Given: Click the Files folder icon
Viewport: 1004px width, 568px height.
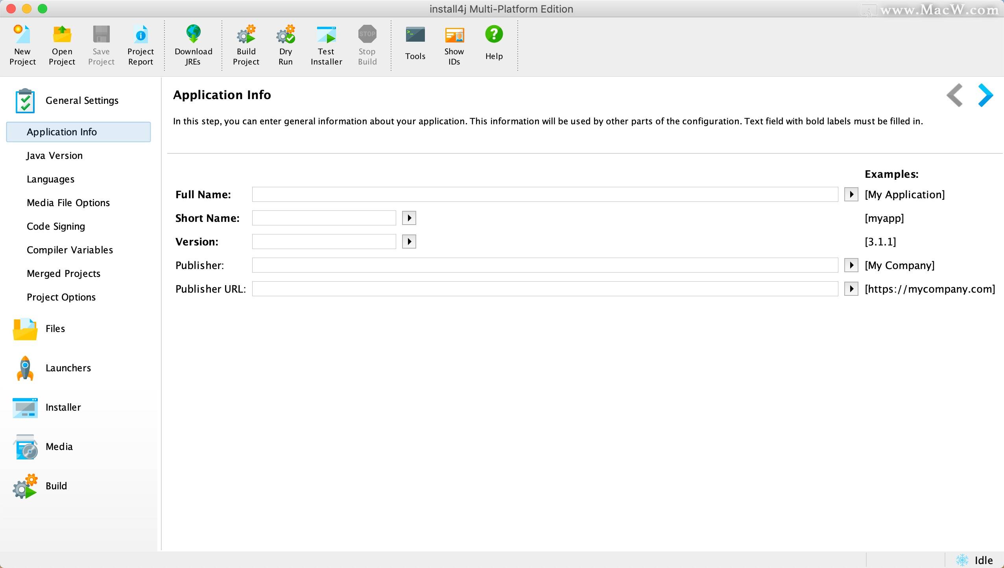Looking at the screenshot, I should (25, 329).
